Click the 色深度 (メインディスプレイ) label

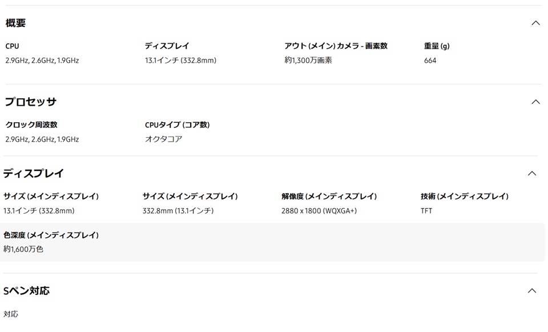tap(51, 235)
